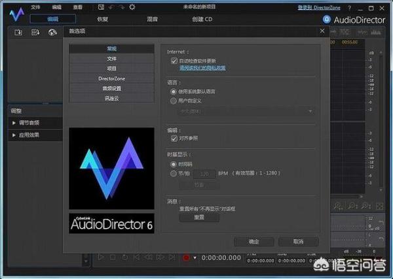The width and height of the screenshot is (393, 279).
Task: Click the 重置 button under 消息
Action: point(199,217)
